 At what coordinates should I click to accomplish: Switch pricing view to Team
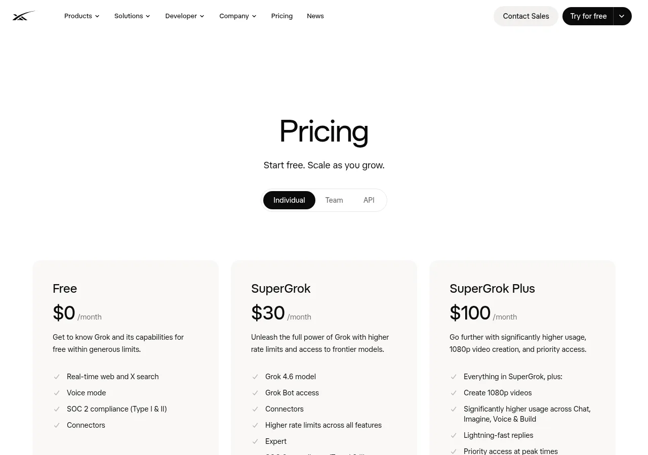(x=334, y=200)
